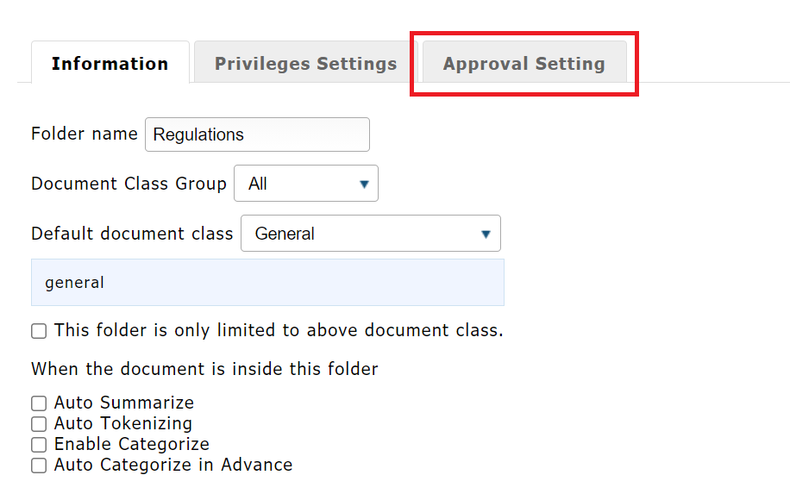Expand the Default document class dropdown

coord(370,234)
